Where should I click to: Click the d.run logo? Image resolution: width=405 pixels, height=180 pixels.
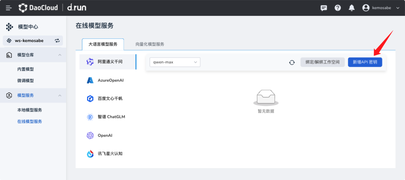pyautogui.click(x=77, y=8)
